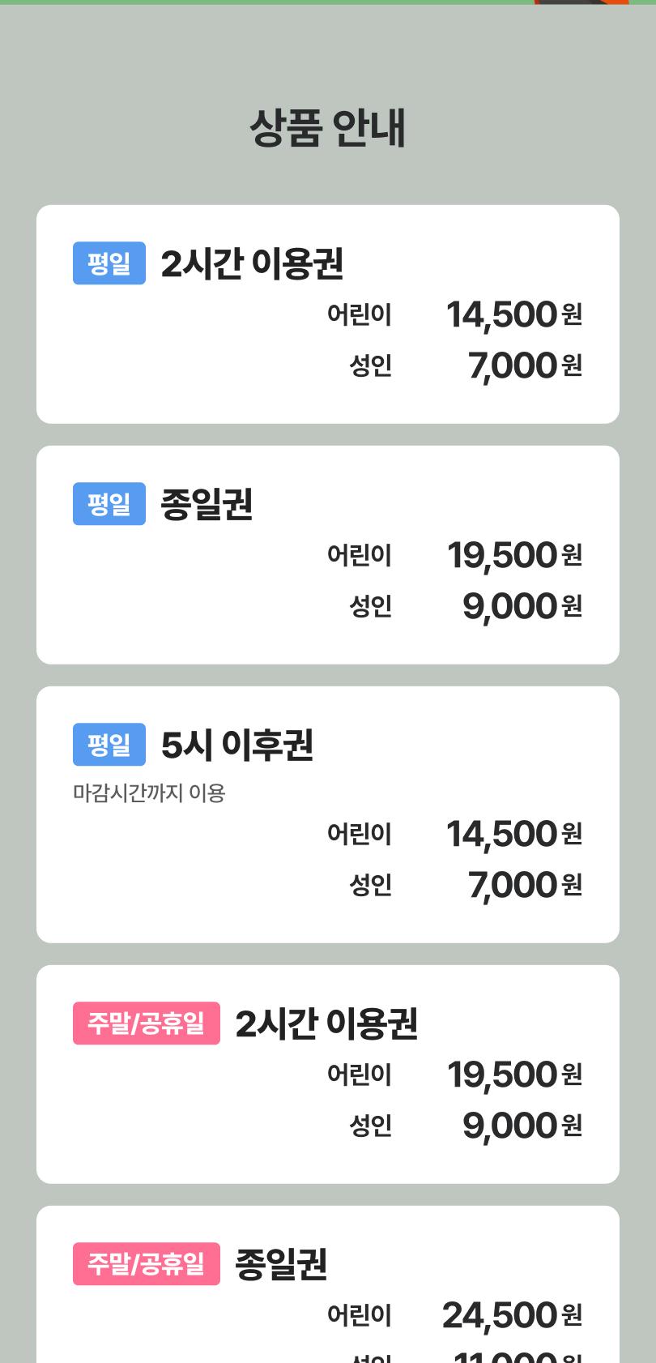Select the 평일 badge beside the first 2시간 이용권
The height and width of the screenshot is (1363, 656).
(x=109, y=263)
